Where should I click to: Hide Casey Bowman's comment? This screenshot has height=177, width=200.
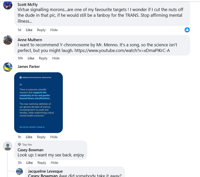pyautogui.click(x=55, y=163)
